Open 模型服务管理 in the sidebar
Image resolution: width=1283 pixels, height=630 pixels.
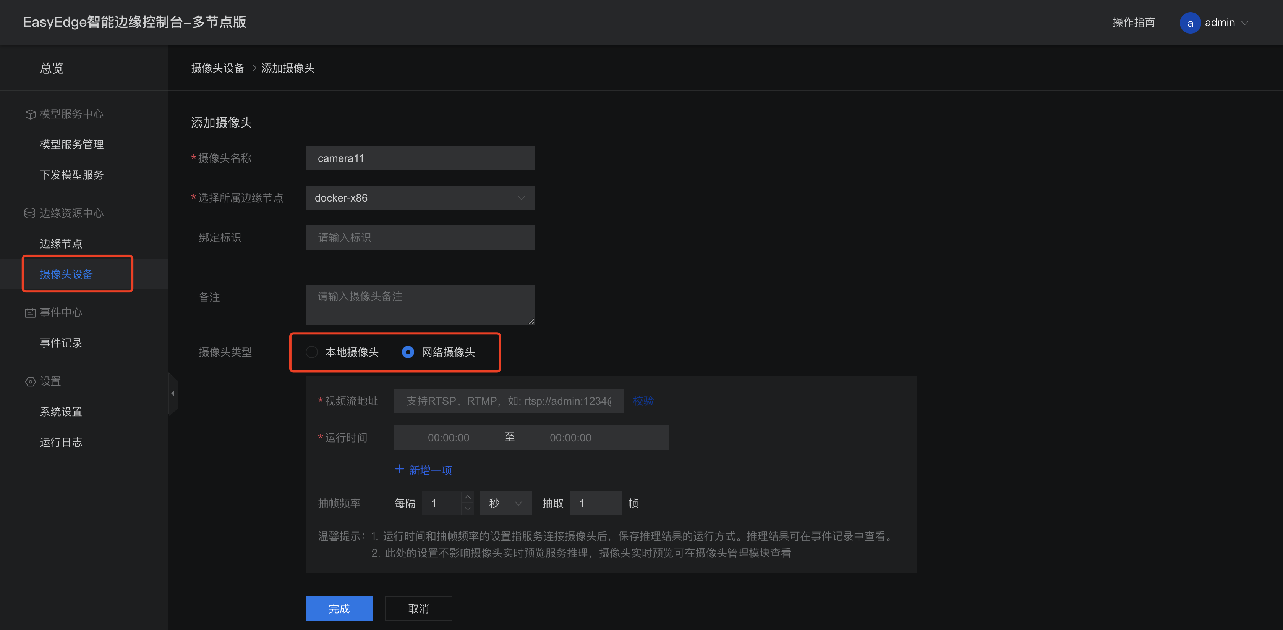click(x=72, y=144)
